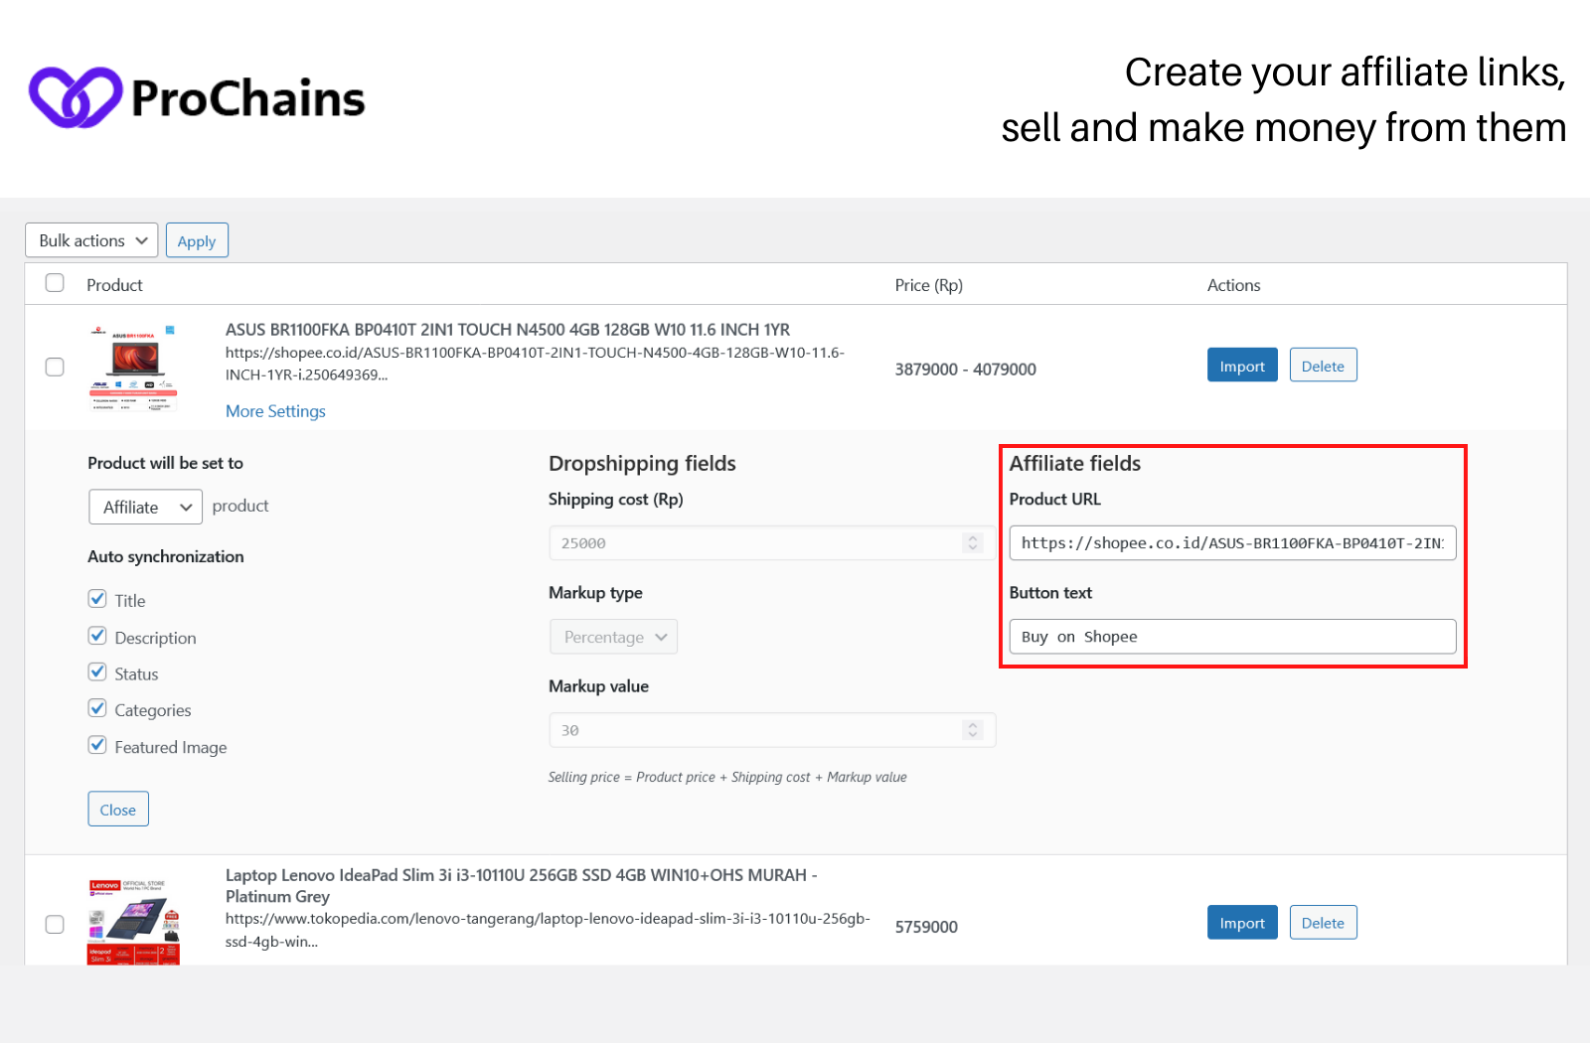Uncheck Title auto synchronization
The image size is (1590, 1043).
click(97, 599)
